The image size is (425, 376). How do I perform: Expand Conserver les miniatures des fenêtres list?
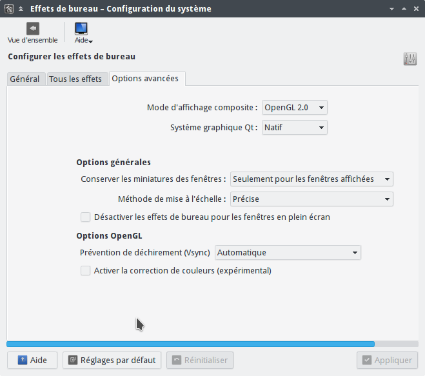pos(311,179)
